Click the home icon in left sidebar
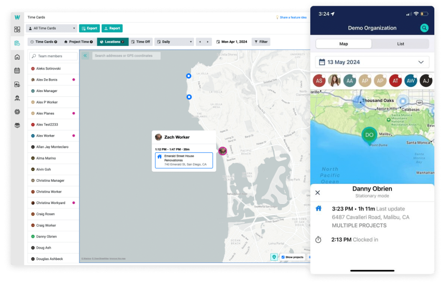 coord(17,57)
